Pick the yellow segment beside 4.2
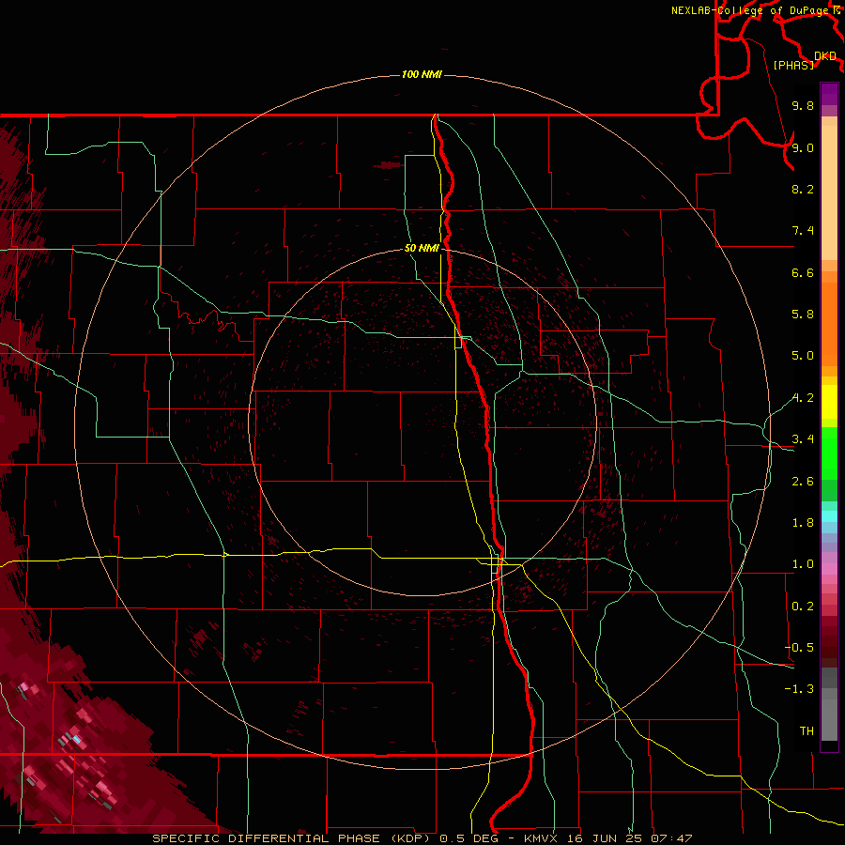The height and width of the screenshot is (845, 845). pos(829,402)
